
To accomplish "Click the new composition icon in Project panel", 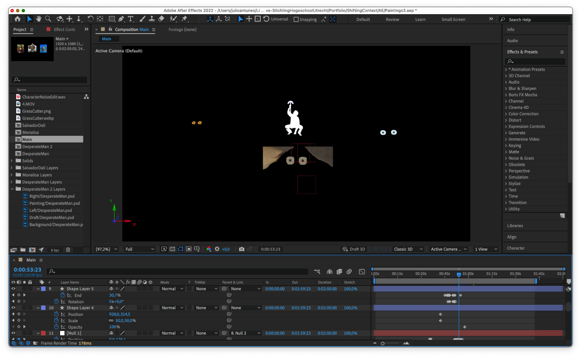I will pyautogui.click(x=32, y=250).
